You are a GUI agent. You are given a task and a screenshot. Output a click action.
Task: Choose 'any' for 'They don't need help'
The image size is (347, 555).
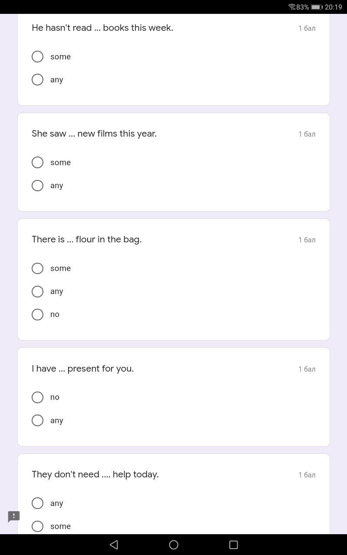click(37, 503)
